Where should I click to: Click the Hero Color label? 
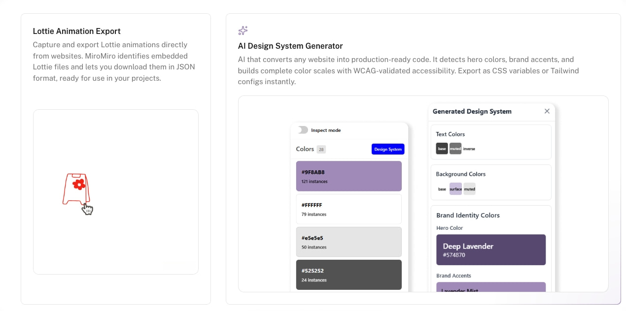[x=450, y=228]
